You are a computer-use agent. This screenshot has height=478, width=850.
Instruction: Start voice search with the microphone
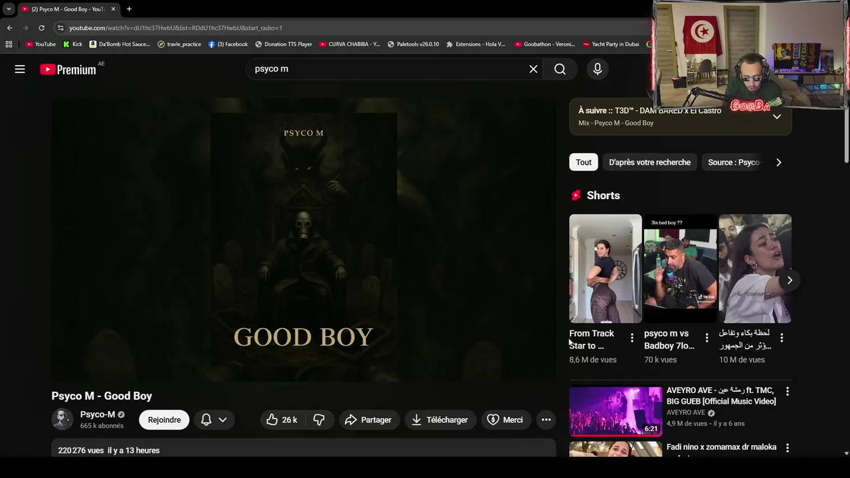coord(598,69)
